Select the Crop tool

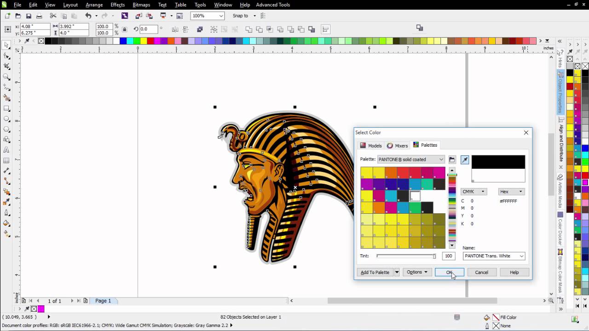6,67
